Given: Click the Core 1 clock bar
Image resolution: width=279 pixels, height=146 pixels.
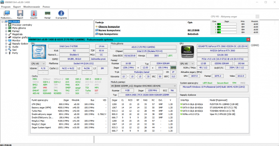Looking at the screenshot, I should point(227,27).
